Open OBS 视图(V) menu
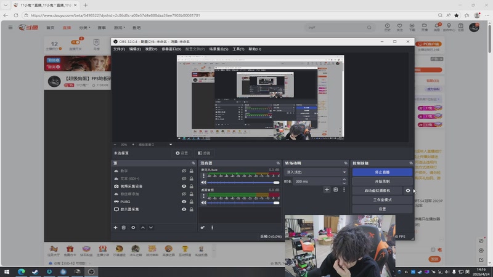493x277 pixels. point(151,49)
